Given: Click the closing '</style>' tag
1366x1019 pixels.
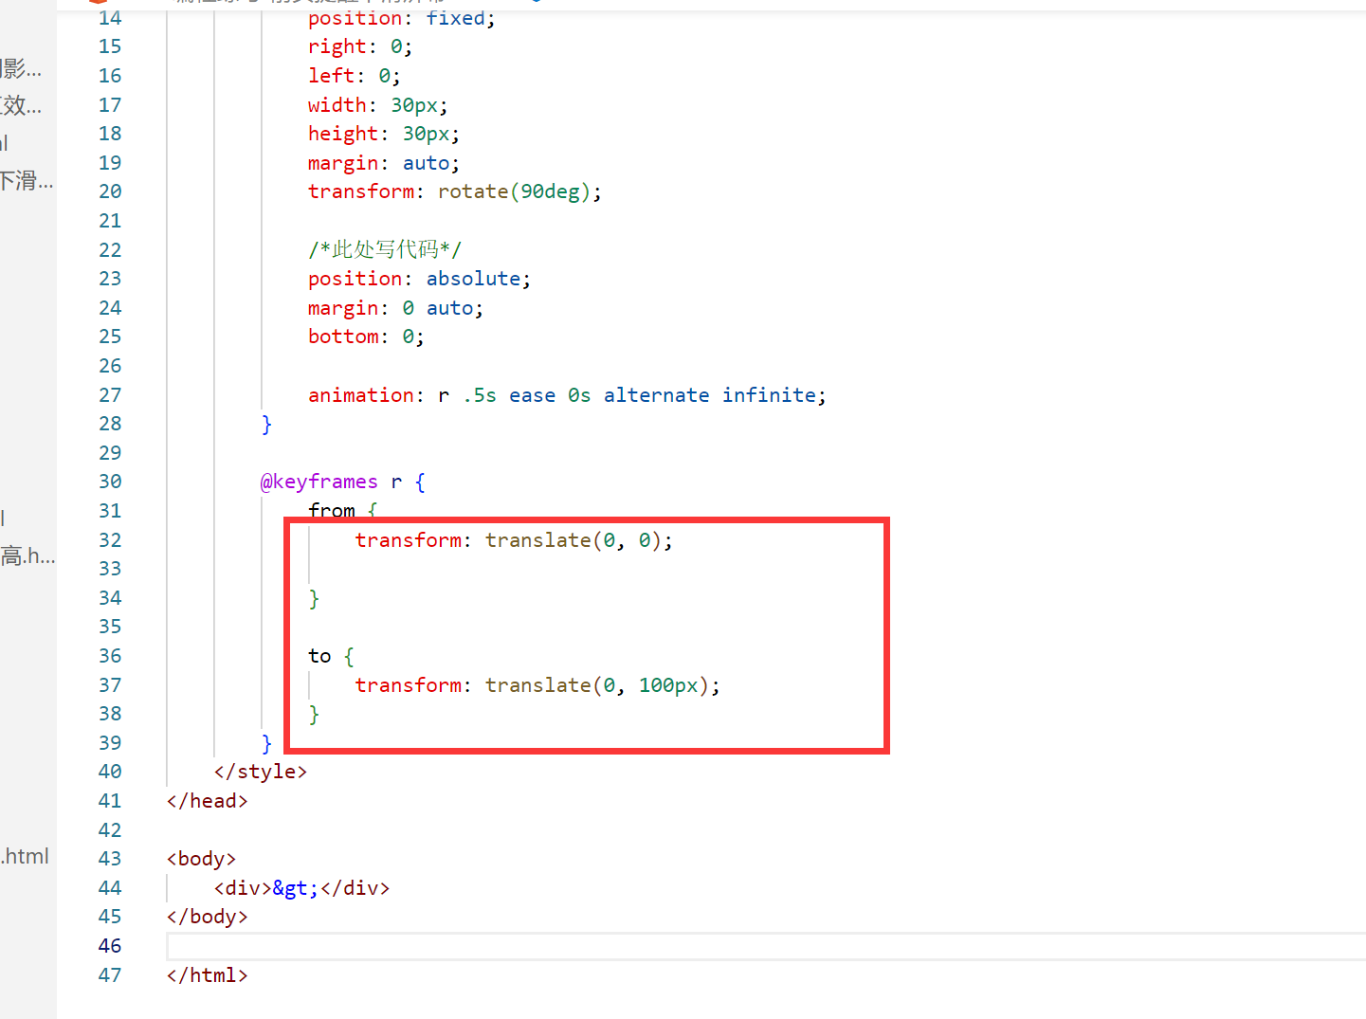Looking at the screenshot, I should 261,772.
